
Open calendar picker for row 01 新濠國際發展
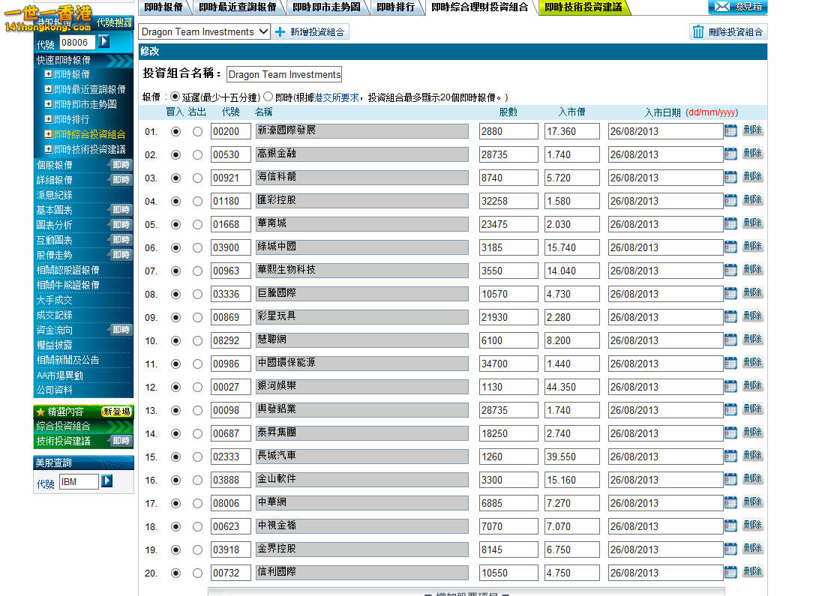click(730, 130)
